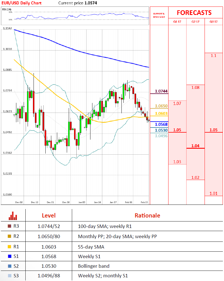This screenshot has width=224, height=281.
Task: Click 'Monthly PP; 20-day SMA; weekly PP' rationale
Action: (x=117, y=236)
